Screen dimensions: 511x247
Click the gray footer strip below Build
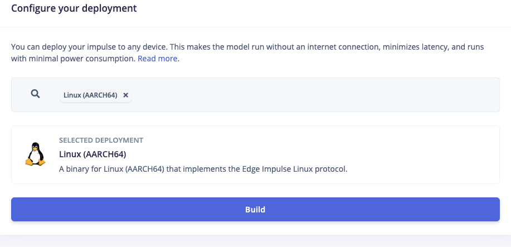[255, 241]
